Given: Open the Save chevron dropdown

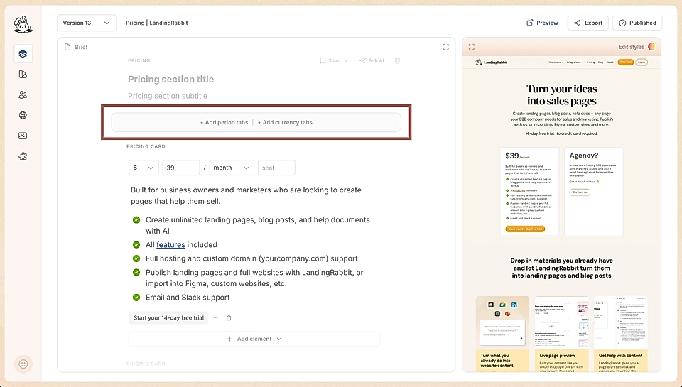Looking at the screenshot, I should click(346, 60).
